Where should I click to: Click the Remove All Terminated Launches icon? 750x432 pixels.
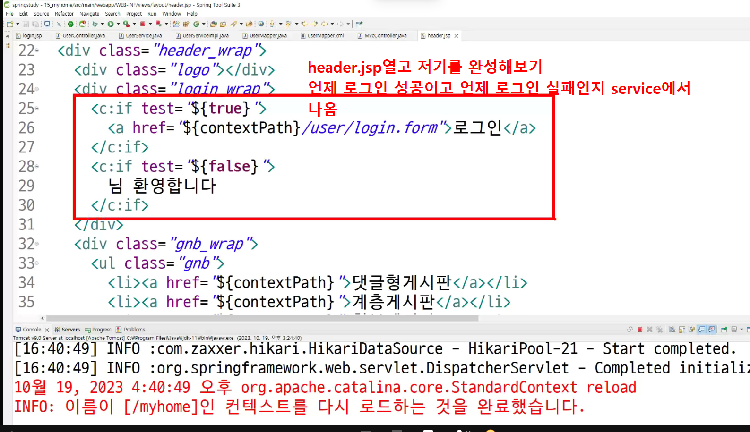pyautogui.click(x=659, y=330)
